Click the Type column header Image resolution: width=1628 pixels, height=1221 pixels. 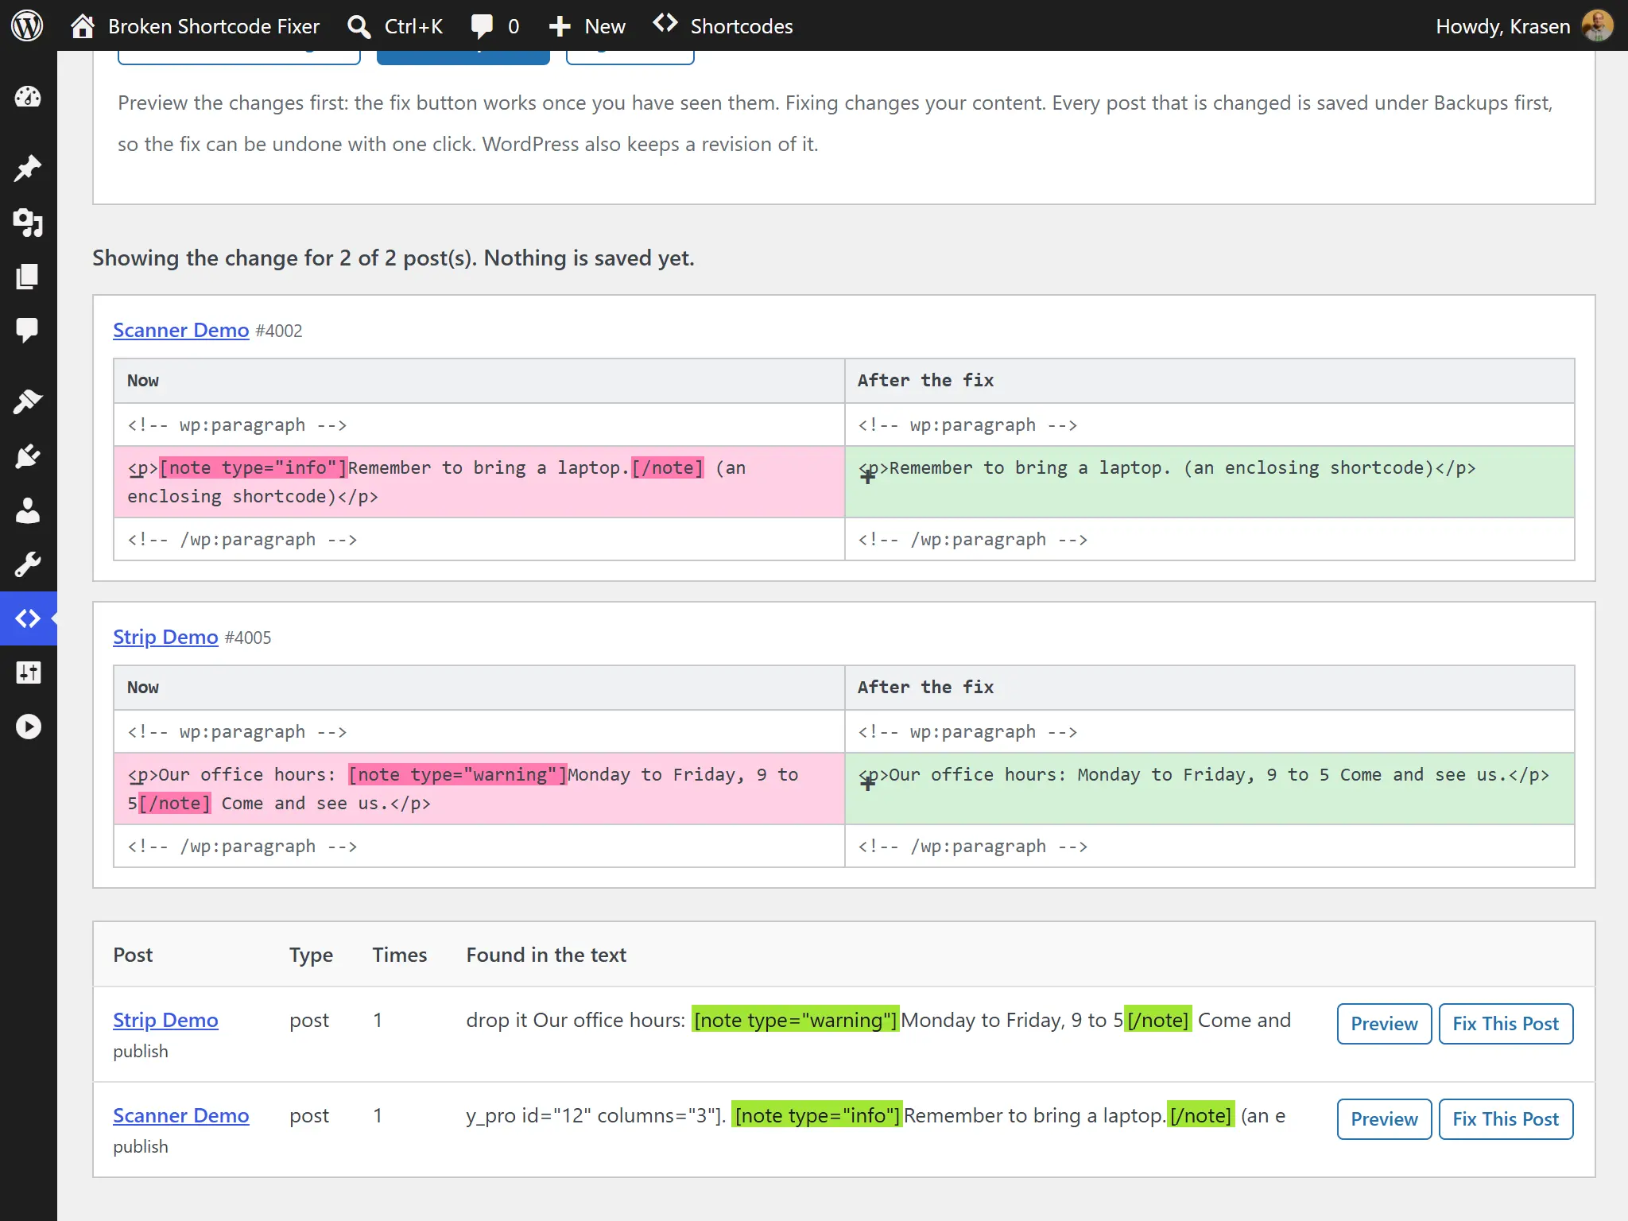[x=311, y=955]
